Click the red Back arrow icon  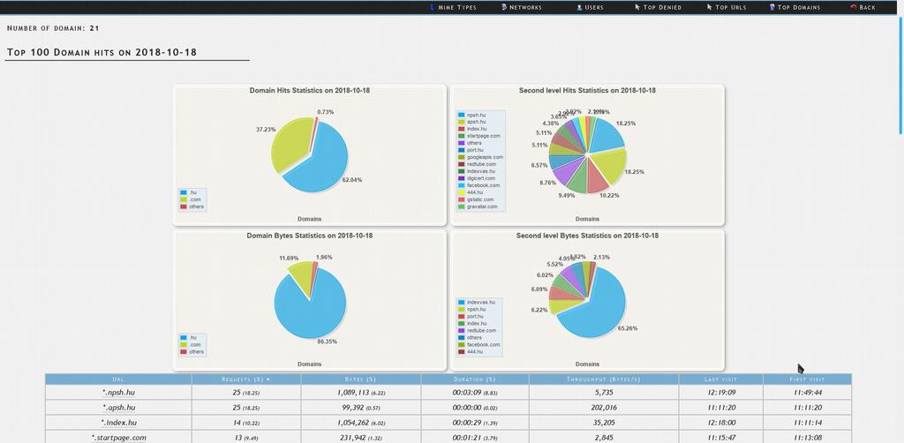point(854,7)
